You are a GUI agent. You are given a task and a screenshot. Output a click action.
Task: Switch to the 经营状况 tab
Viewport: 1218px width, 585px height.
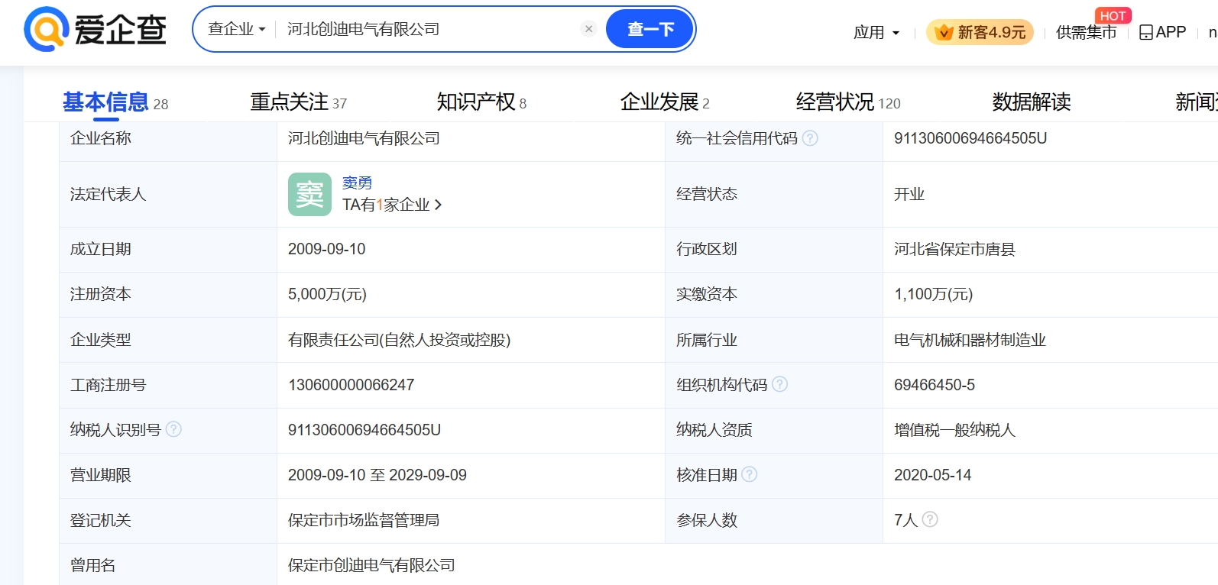pyautogui.click(x=848, y=102)
